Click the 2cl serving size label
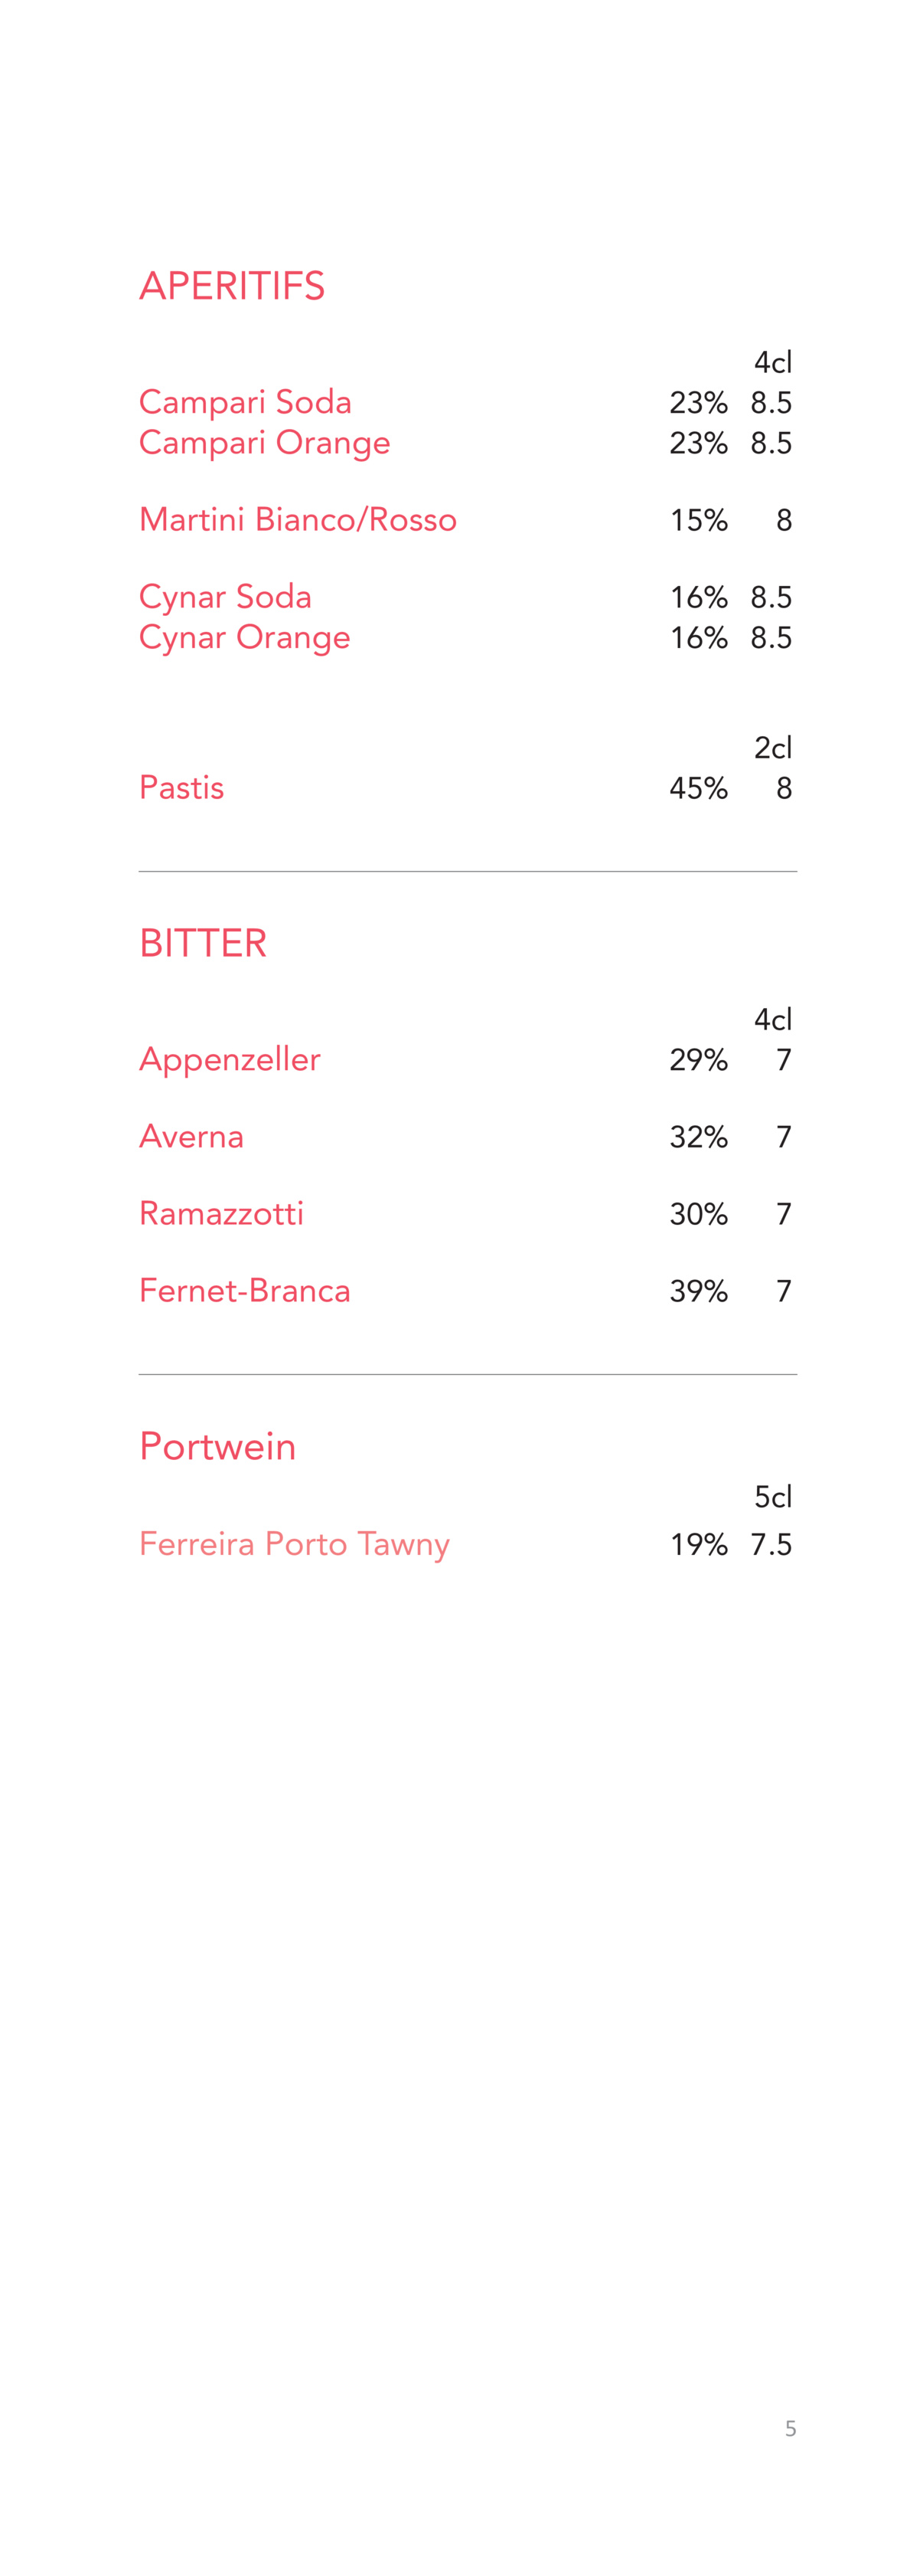Viewport: 910px width, 2576px height. (773, 748)
